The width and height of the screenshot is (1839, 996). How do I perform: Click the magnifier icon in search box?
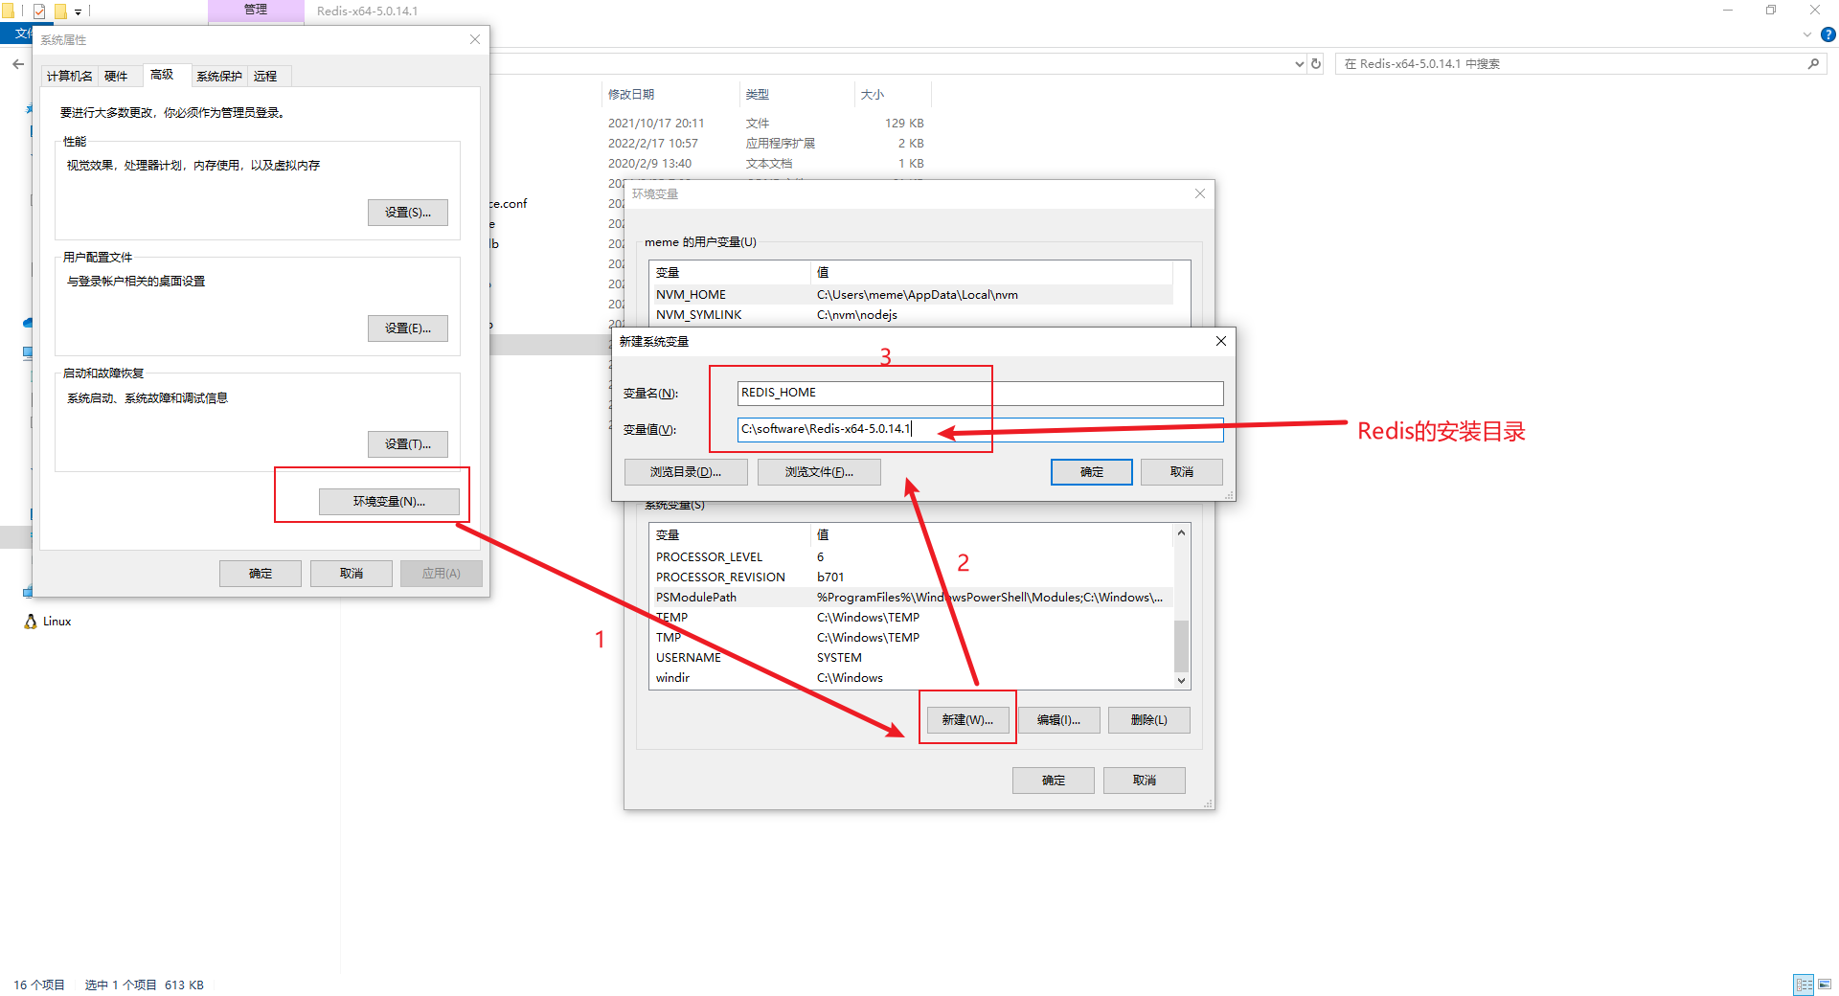[1813, 64]
